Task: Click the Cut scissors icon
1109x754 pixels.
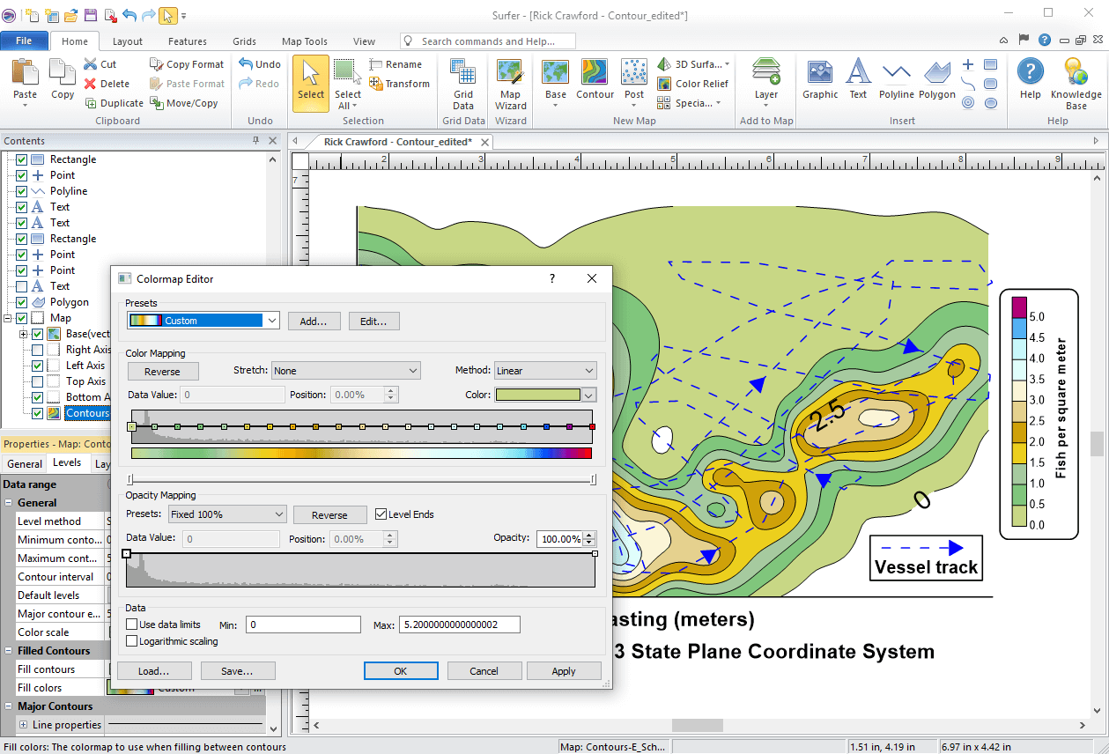Action: coord(90,64)
